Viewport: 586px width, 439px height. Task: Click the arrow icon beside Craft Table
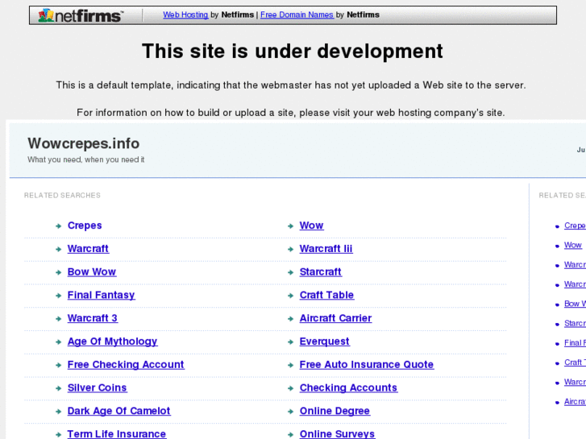[x=290, y=296]
